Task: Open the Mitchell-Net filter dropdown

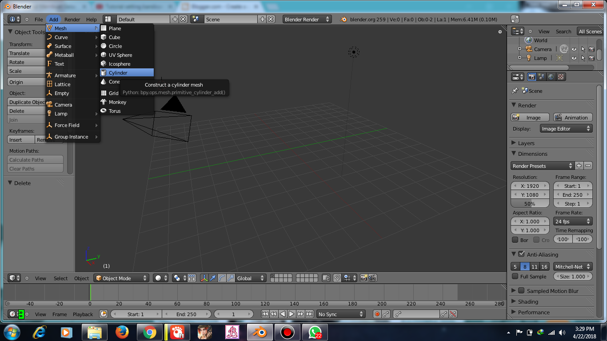Action: click(x=573, y=267)
